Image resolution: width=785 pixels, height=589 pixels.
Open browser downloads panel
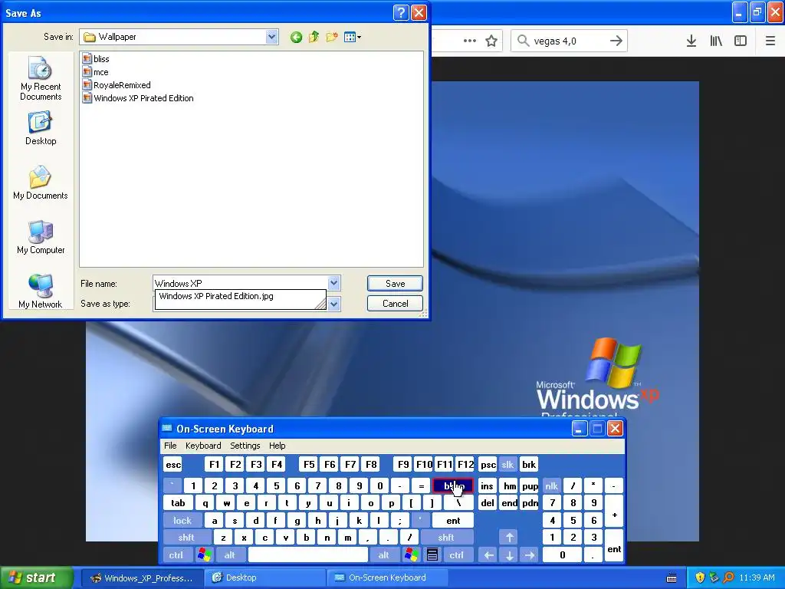[x=691, y=41]
